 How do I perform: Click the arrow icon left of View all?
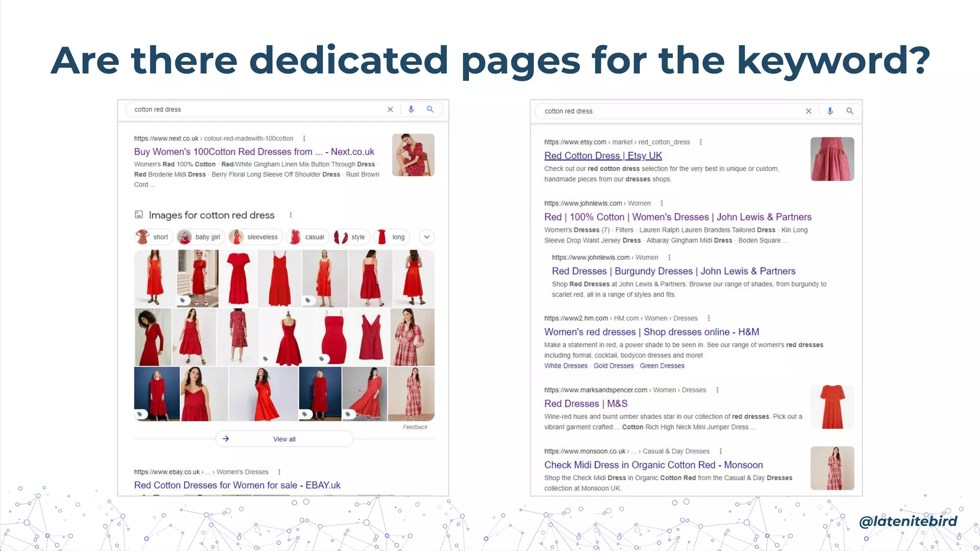pyautogui.click(x=226, y=439)
